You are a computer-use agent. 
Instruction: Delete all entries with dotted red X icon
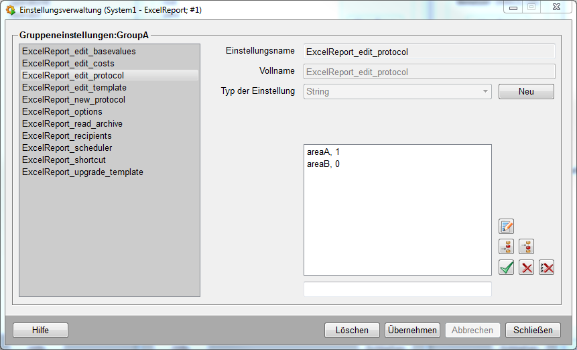546,267
